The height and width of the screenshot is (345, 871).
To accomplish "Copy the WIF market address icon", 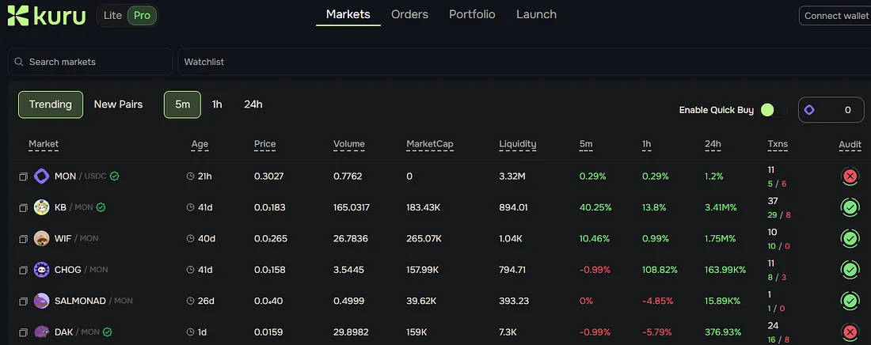I will pos(23,239).
